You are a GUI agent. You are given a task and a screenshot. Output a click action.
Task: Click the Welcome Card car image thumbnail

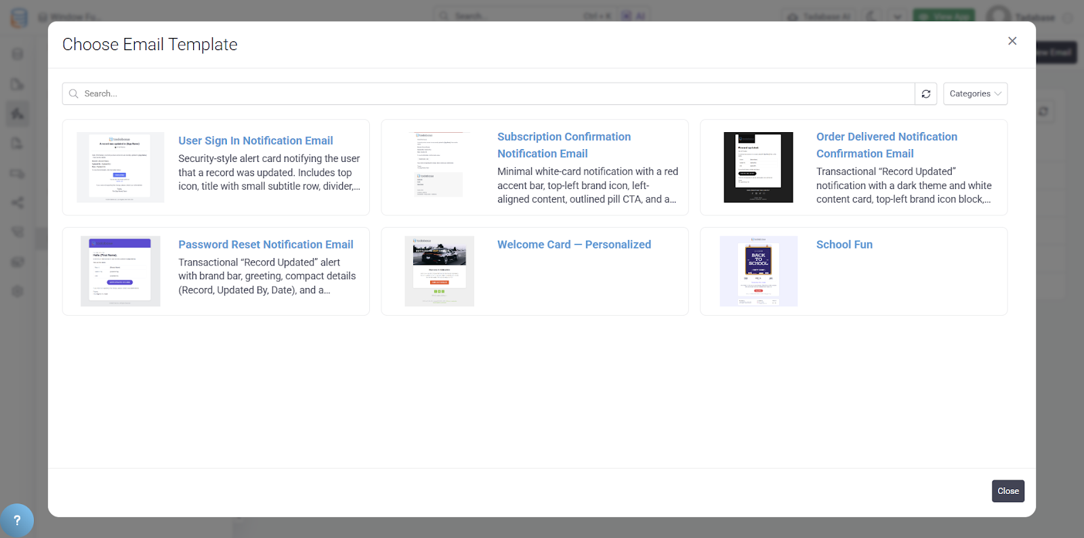[x=439, y=271]
